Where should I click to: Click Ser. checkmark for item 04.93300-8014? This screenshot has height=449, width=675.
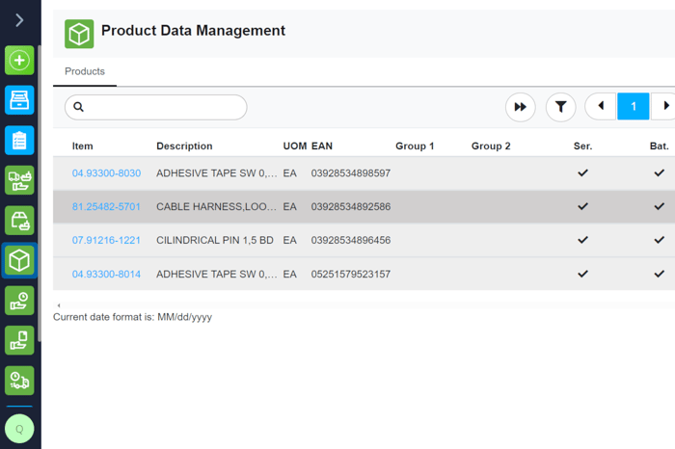pyautogui.click(x=582, y=274)
